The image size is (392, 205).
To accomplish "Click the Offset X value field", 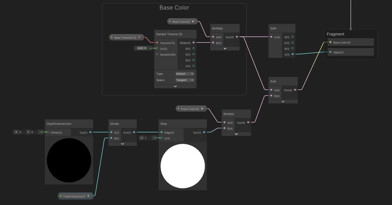I will (x=22, y=132).
